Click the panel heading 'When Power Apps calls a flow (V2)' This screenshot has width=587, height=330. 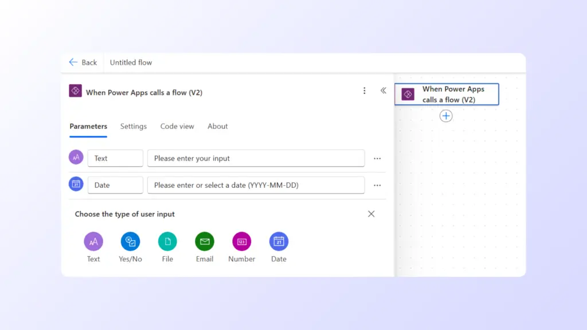[144, 92]
